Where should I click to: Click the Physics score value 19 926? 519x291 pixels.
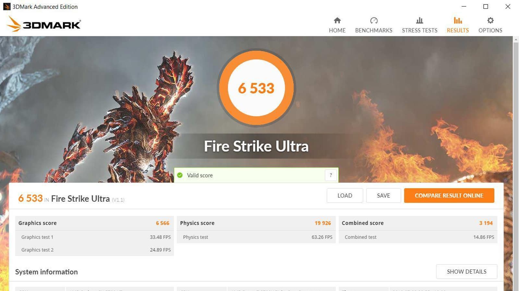coord(323,223)
